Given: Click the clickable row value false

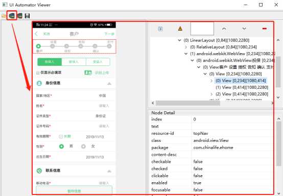Looking at the screenshot, I should [198, 176].
